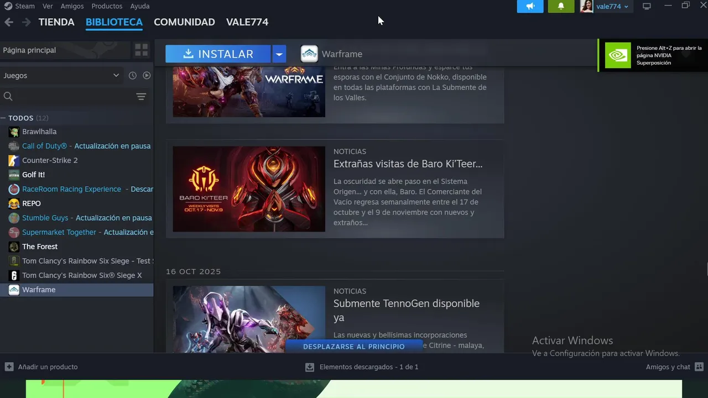Click the Steam logo icon in the menu bar
This screenshot has width=708, height=398.
point(8,6)
